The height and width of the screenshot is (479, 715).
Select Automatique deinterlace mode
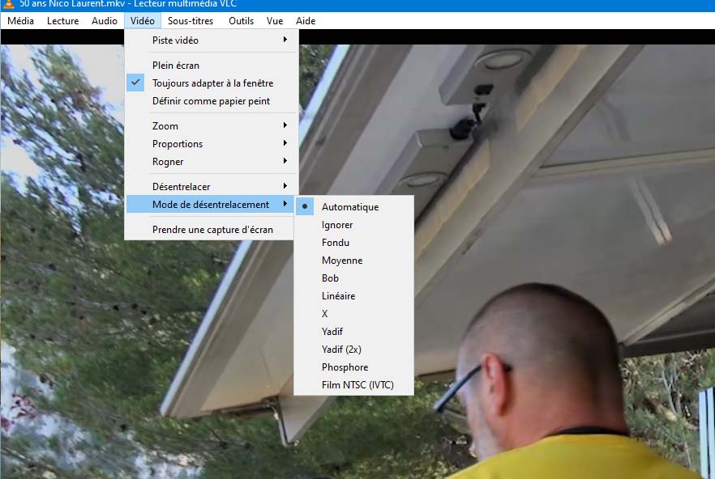[353, 206]
